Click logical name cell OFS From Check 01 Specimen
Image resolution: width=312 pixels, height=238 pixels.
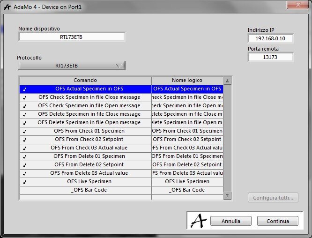tap(187, 131)
